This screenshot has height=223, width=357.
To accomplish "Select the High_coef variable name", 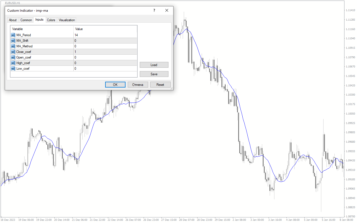I will (x=23, y=63).
